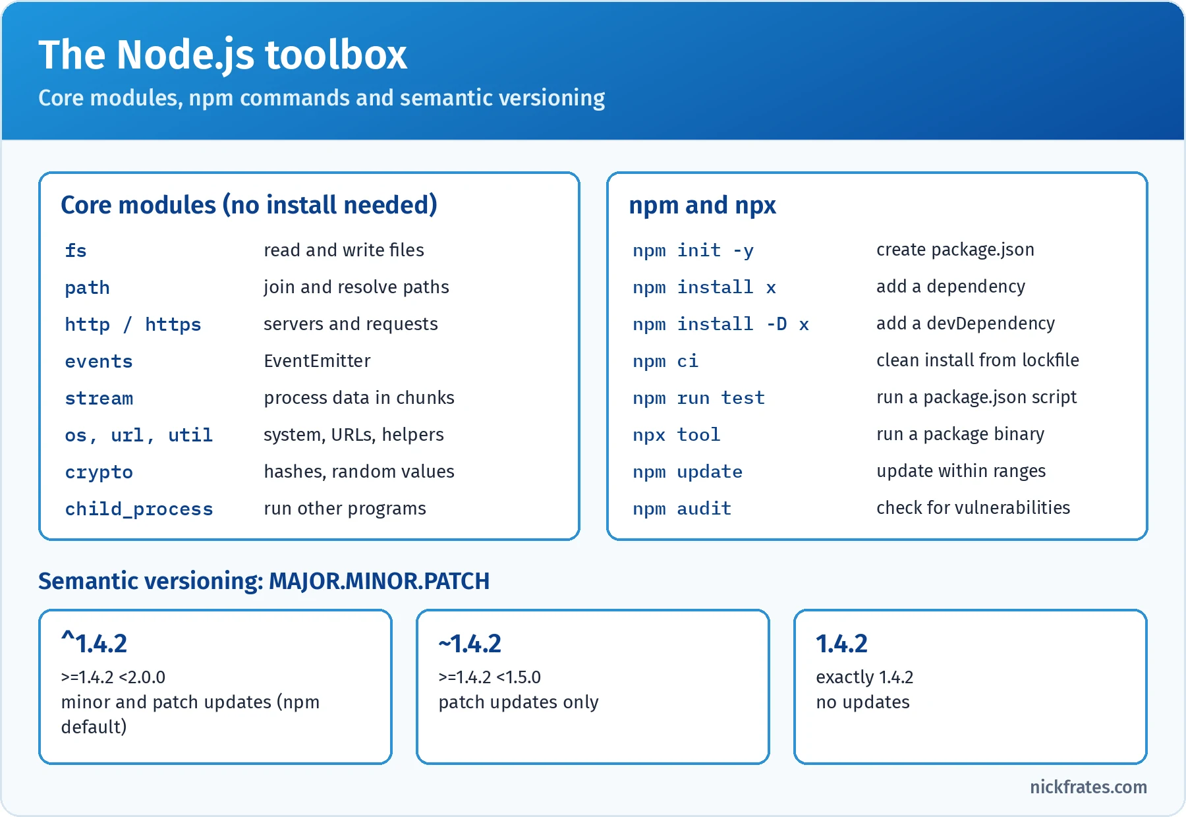Click 'read and write files' description

click(x=344, y=250)
